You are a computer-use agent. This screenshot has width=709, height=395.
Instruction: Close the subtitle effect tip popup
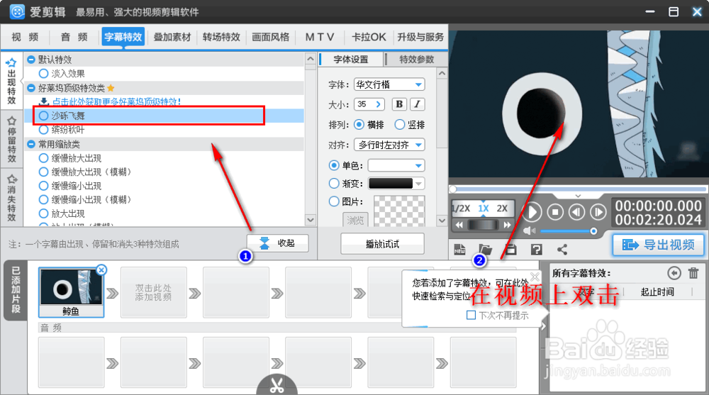[x=535, y=277]
